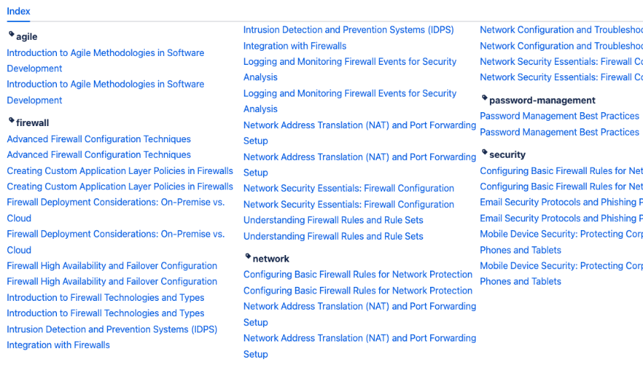Screen dimensions: 643x365
Task: Open first Introduction to Agile Methodologies link
Action: point(105,53)
